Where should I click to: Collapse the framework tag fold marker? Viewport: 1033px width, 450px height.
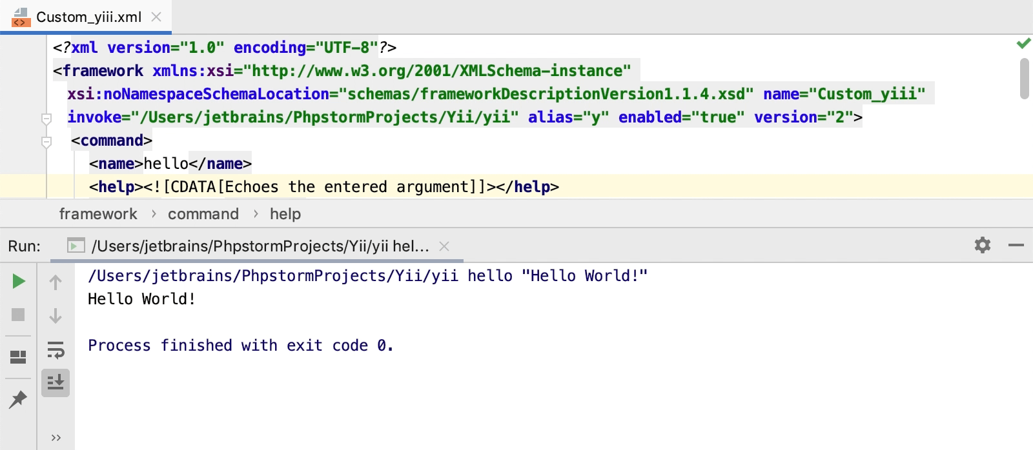coord(46,119)
